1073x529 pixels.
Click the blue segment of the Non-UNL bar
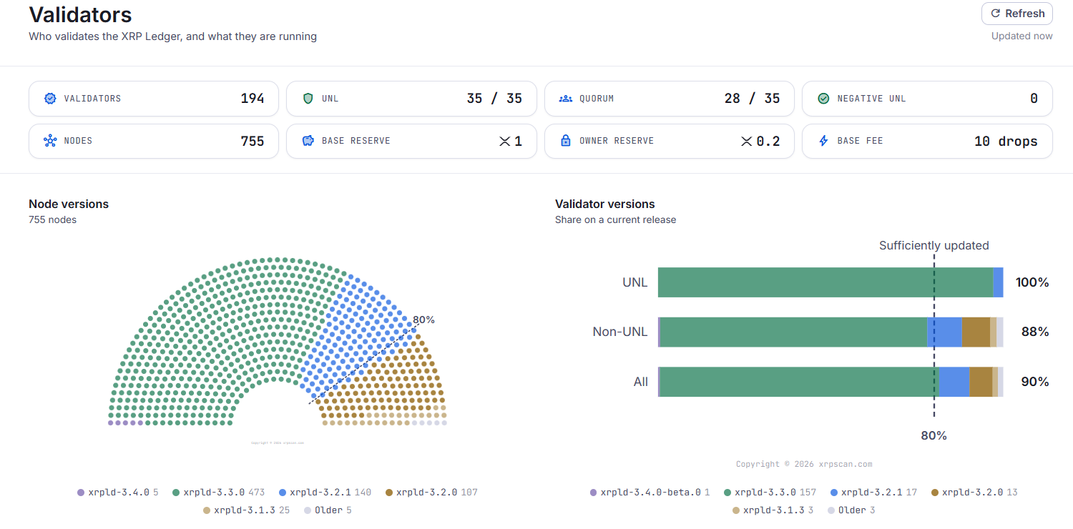[944, 332]
